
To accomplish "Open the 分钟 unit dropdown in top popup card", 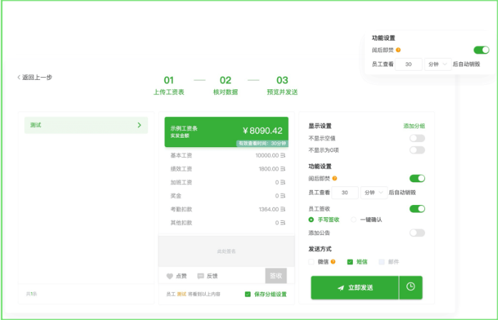I will click(438, 64).
